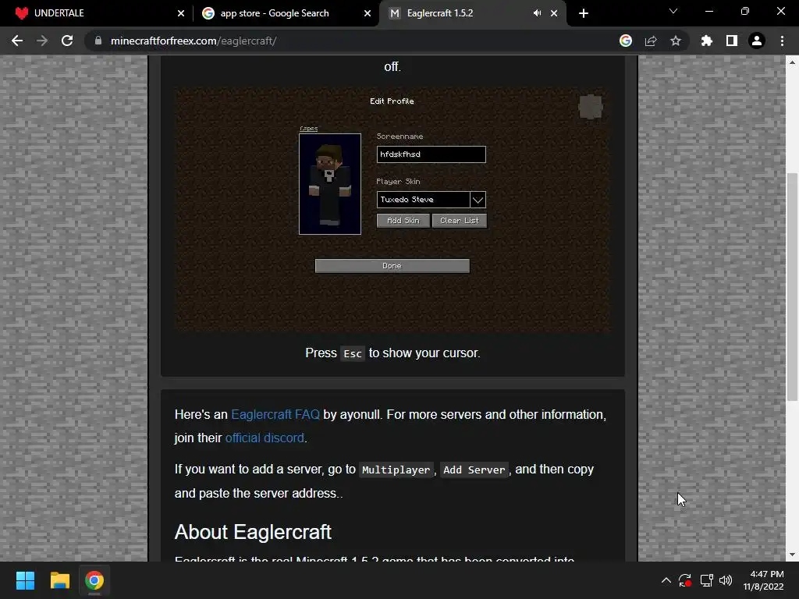Open the clock showing 4:47 PM
The height and width of the screenshot is (599, 799).
point(763,580)
